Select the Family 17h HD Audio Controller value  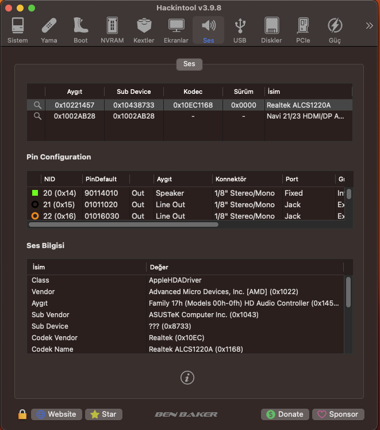[x=244, y=303]
